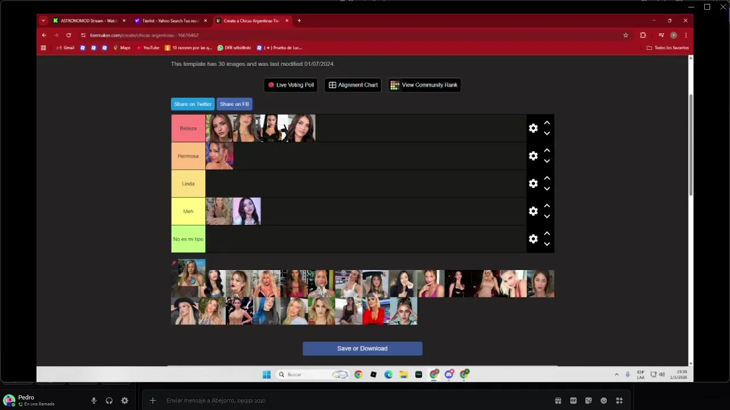Open the Todos los favoritos folder
Image resolution: width=730 pixels, height=410 pixels.
coord(667,48)
